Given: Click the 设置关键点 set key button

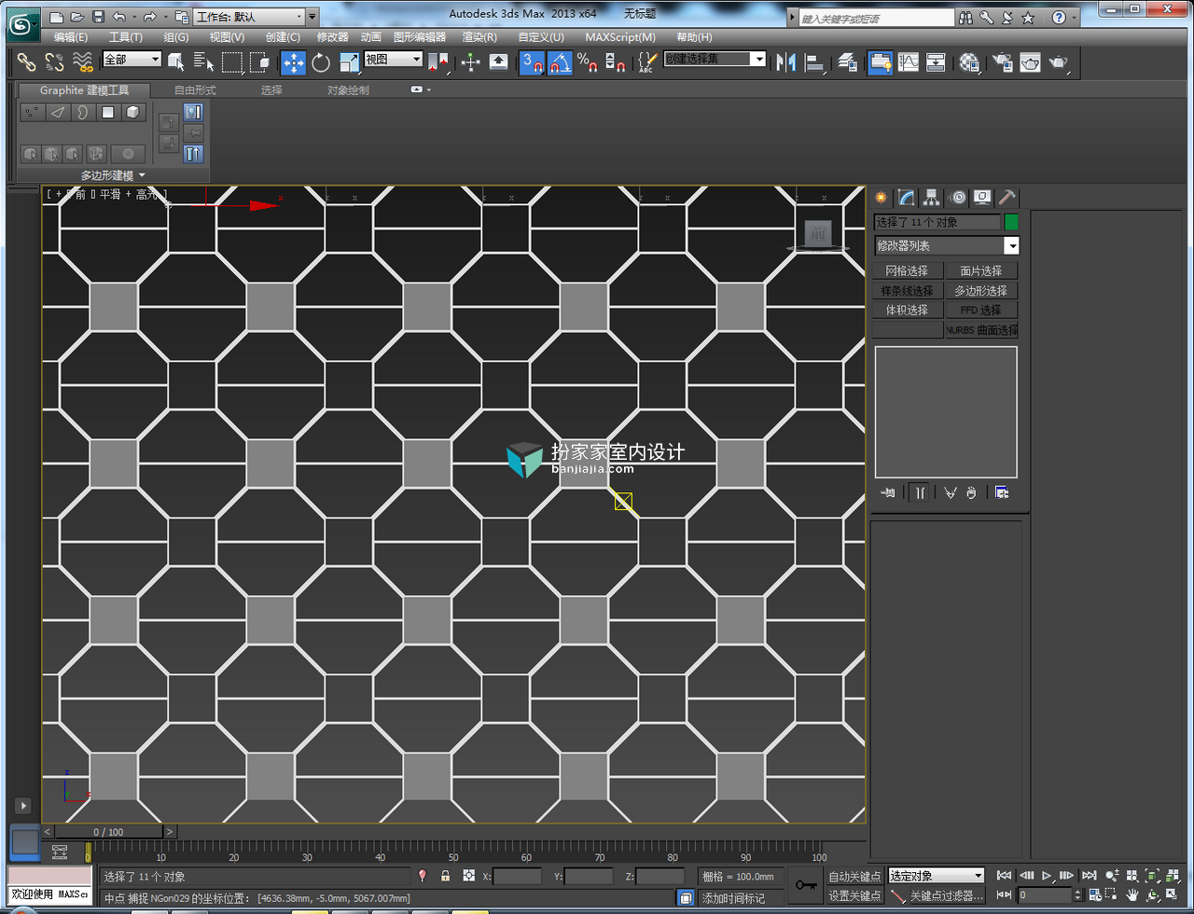Looking at the screenshot, I should click(x=855, y=895).
